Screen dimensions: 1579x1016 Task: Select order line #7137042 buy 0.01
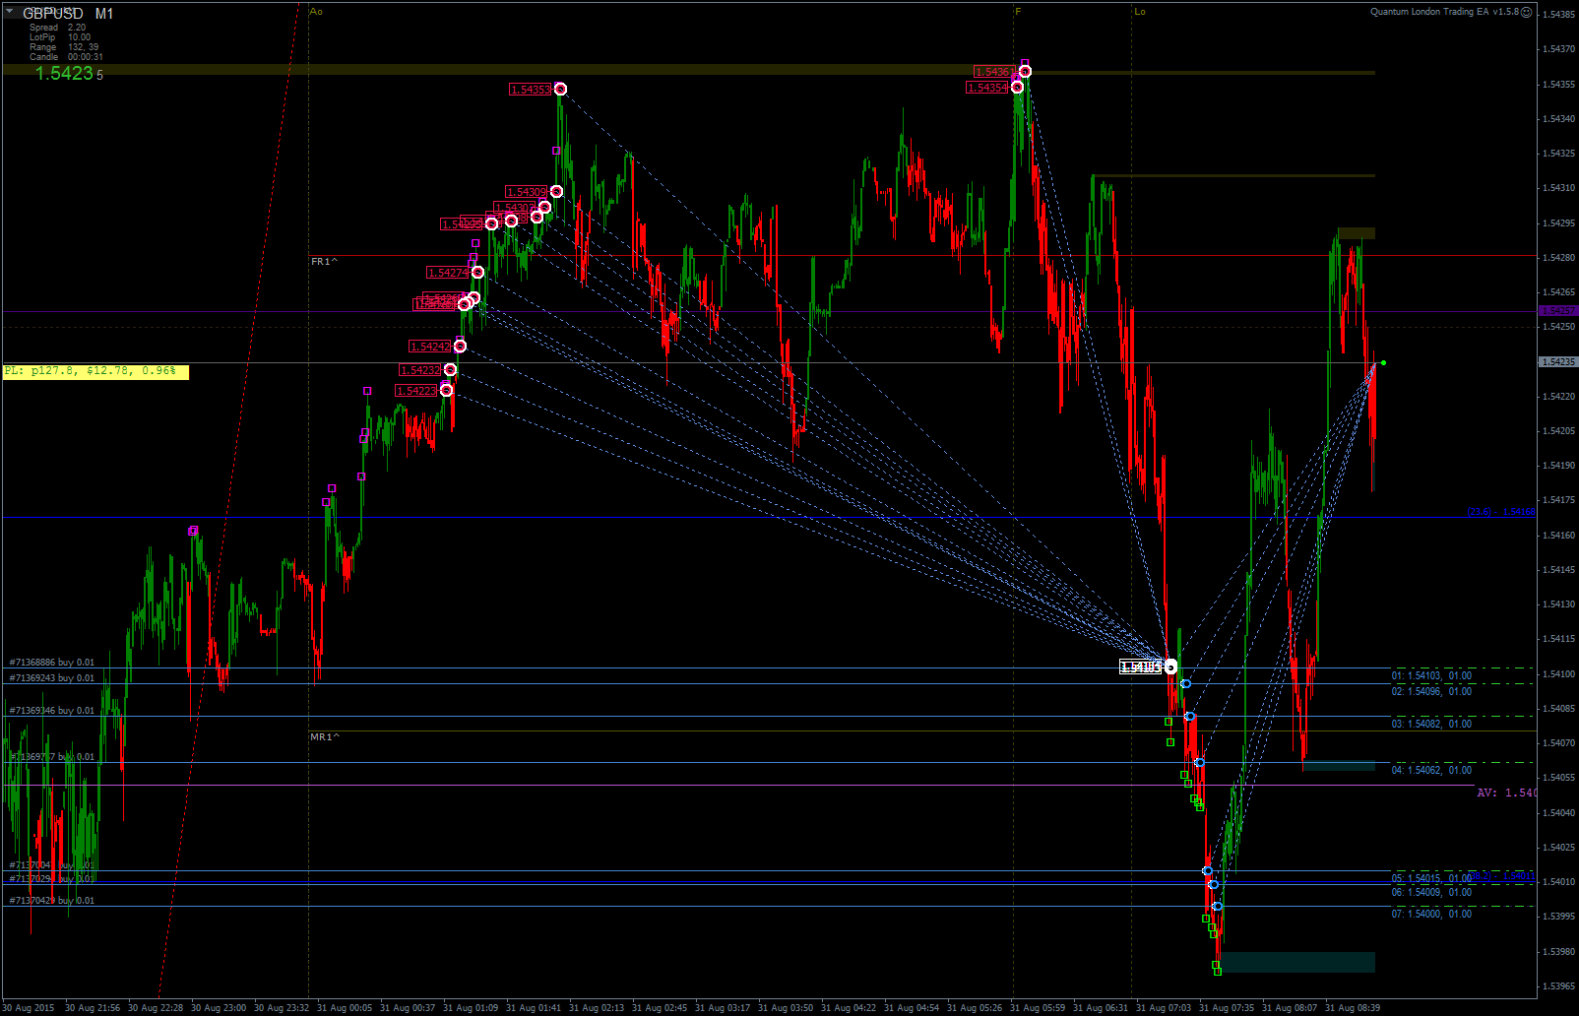(52, 901)
